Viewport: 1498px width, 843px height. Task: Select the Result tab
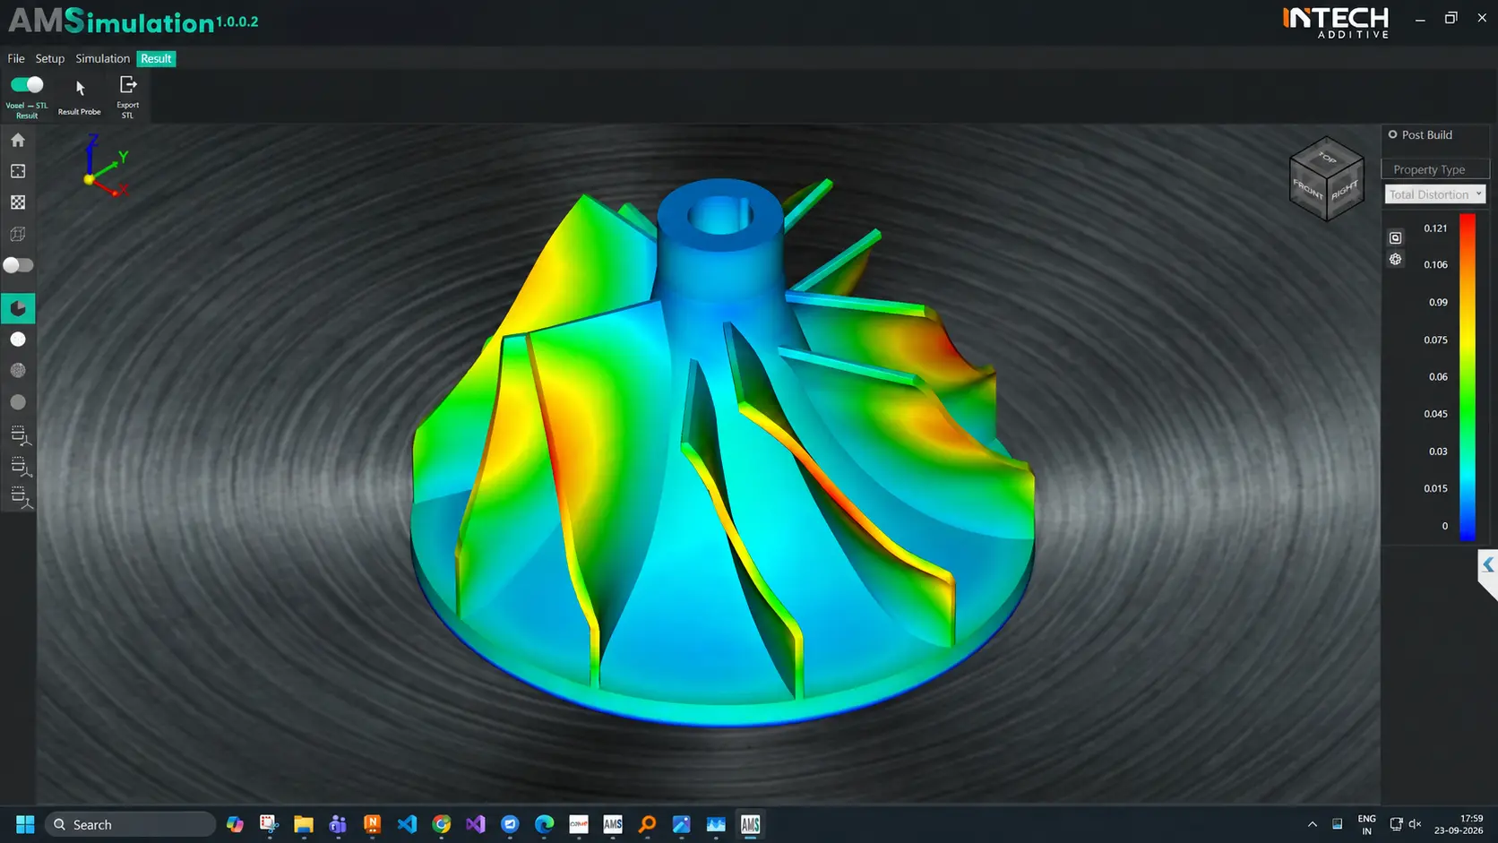click(x=156, y=58)
